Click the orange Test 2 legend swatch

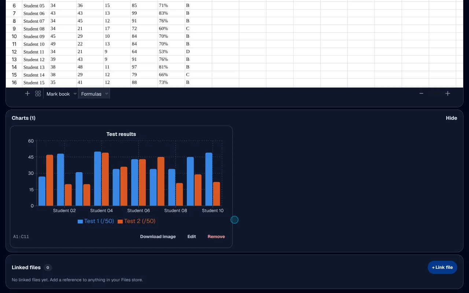click(120, 222)
